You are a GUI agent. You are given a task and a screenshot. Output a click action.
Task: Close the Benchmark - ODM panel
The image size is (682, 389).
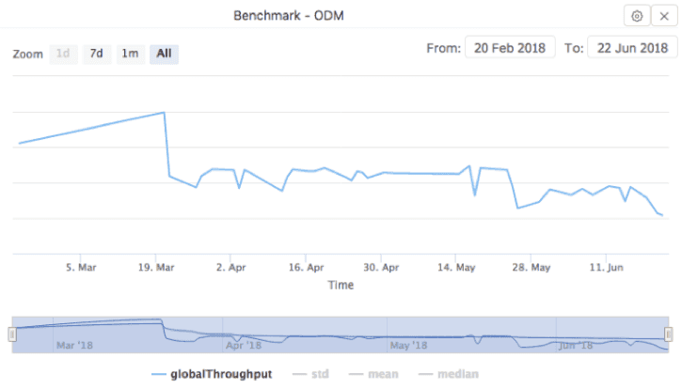pyautogui.click(x=664, y=16)
